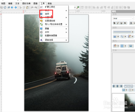Click the paste clipboard icon
The image size is (135, 112).
point(28,7)
